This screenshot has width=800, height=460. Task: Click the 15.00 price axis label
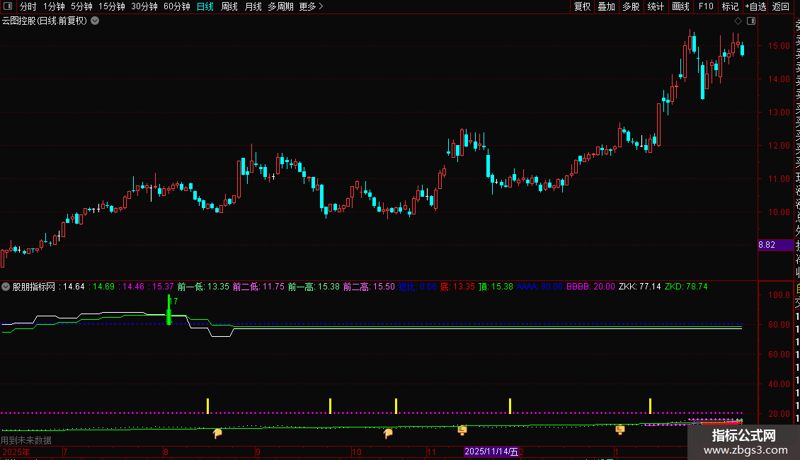[779, 46]
